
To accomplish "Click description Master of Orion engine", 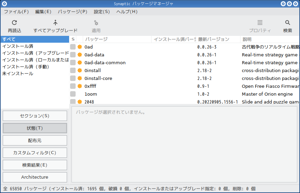I will (x=267, y=94).
